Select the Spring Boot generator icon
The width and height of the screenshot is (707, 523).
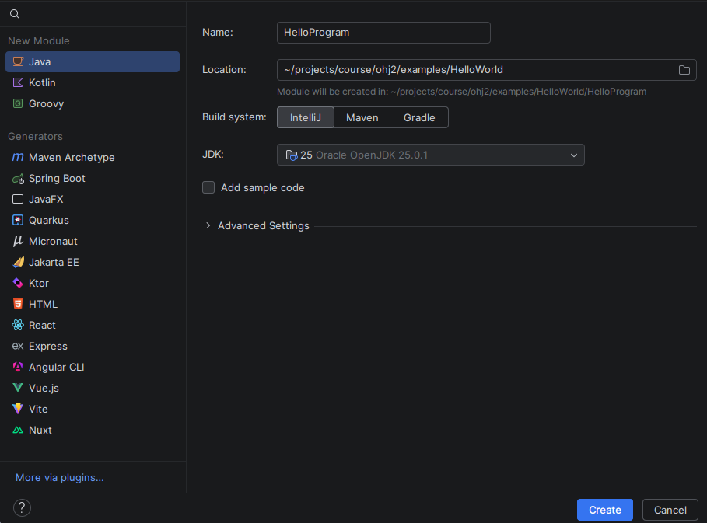pyautogui.click(x=18, y=178)
